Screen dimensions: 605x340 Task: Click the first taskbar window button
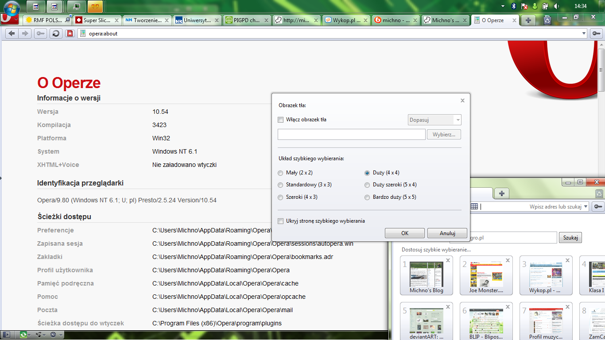coord(36,7)
